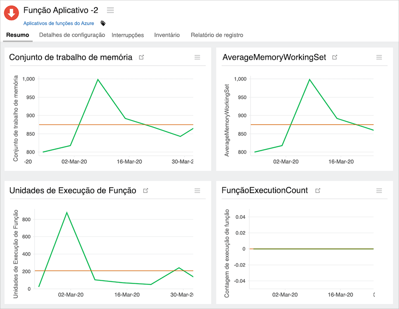Click the peak point on the memory chart
This screenshot has width=399, height=309.
[98, 78]
